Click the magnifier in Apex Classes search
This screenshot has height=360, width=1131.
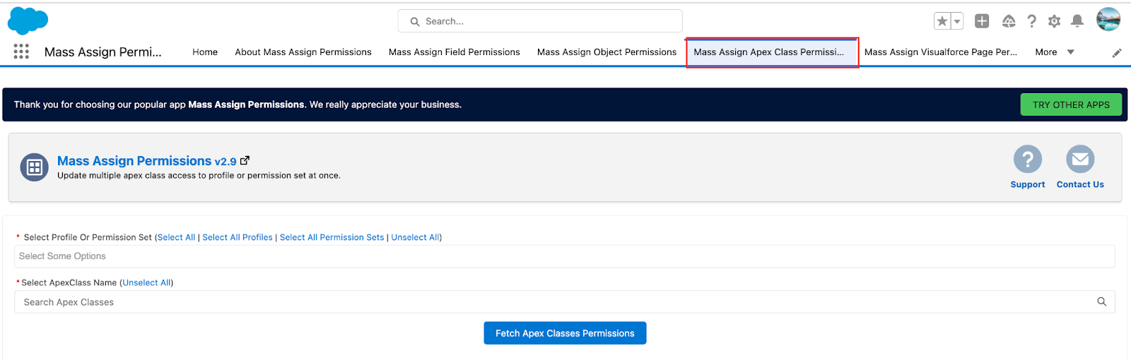(1101, 301)
